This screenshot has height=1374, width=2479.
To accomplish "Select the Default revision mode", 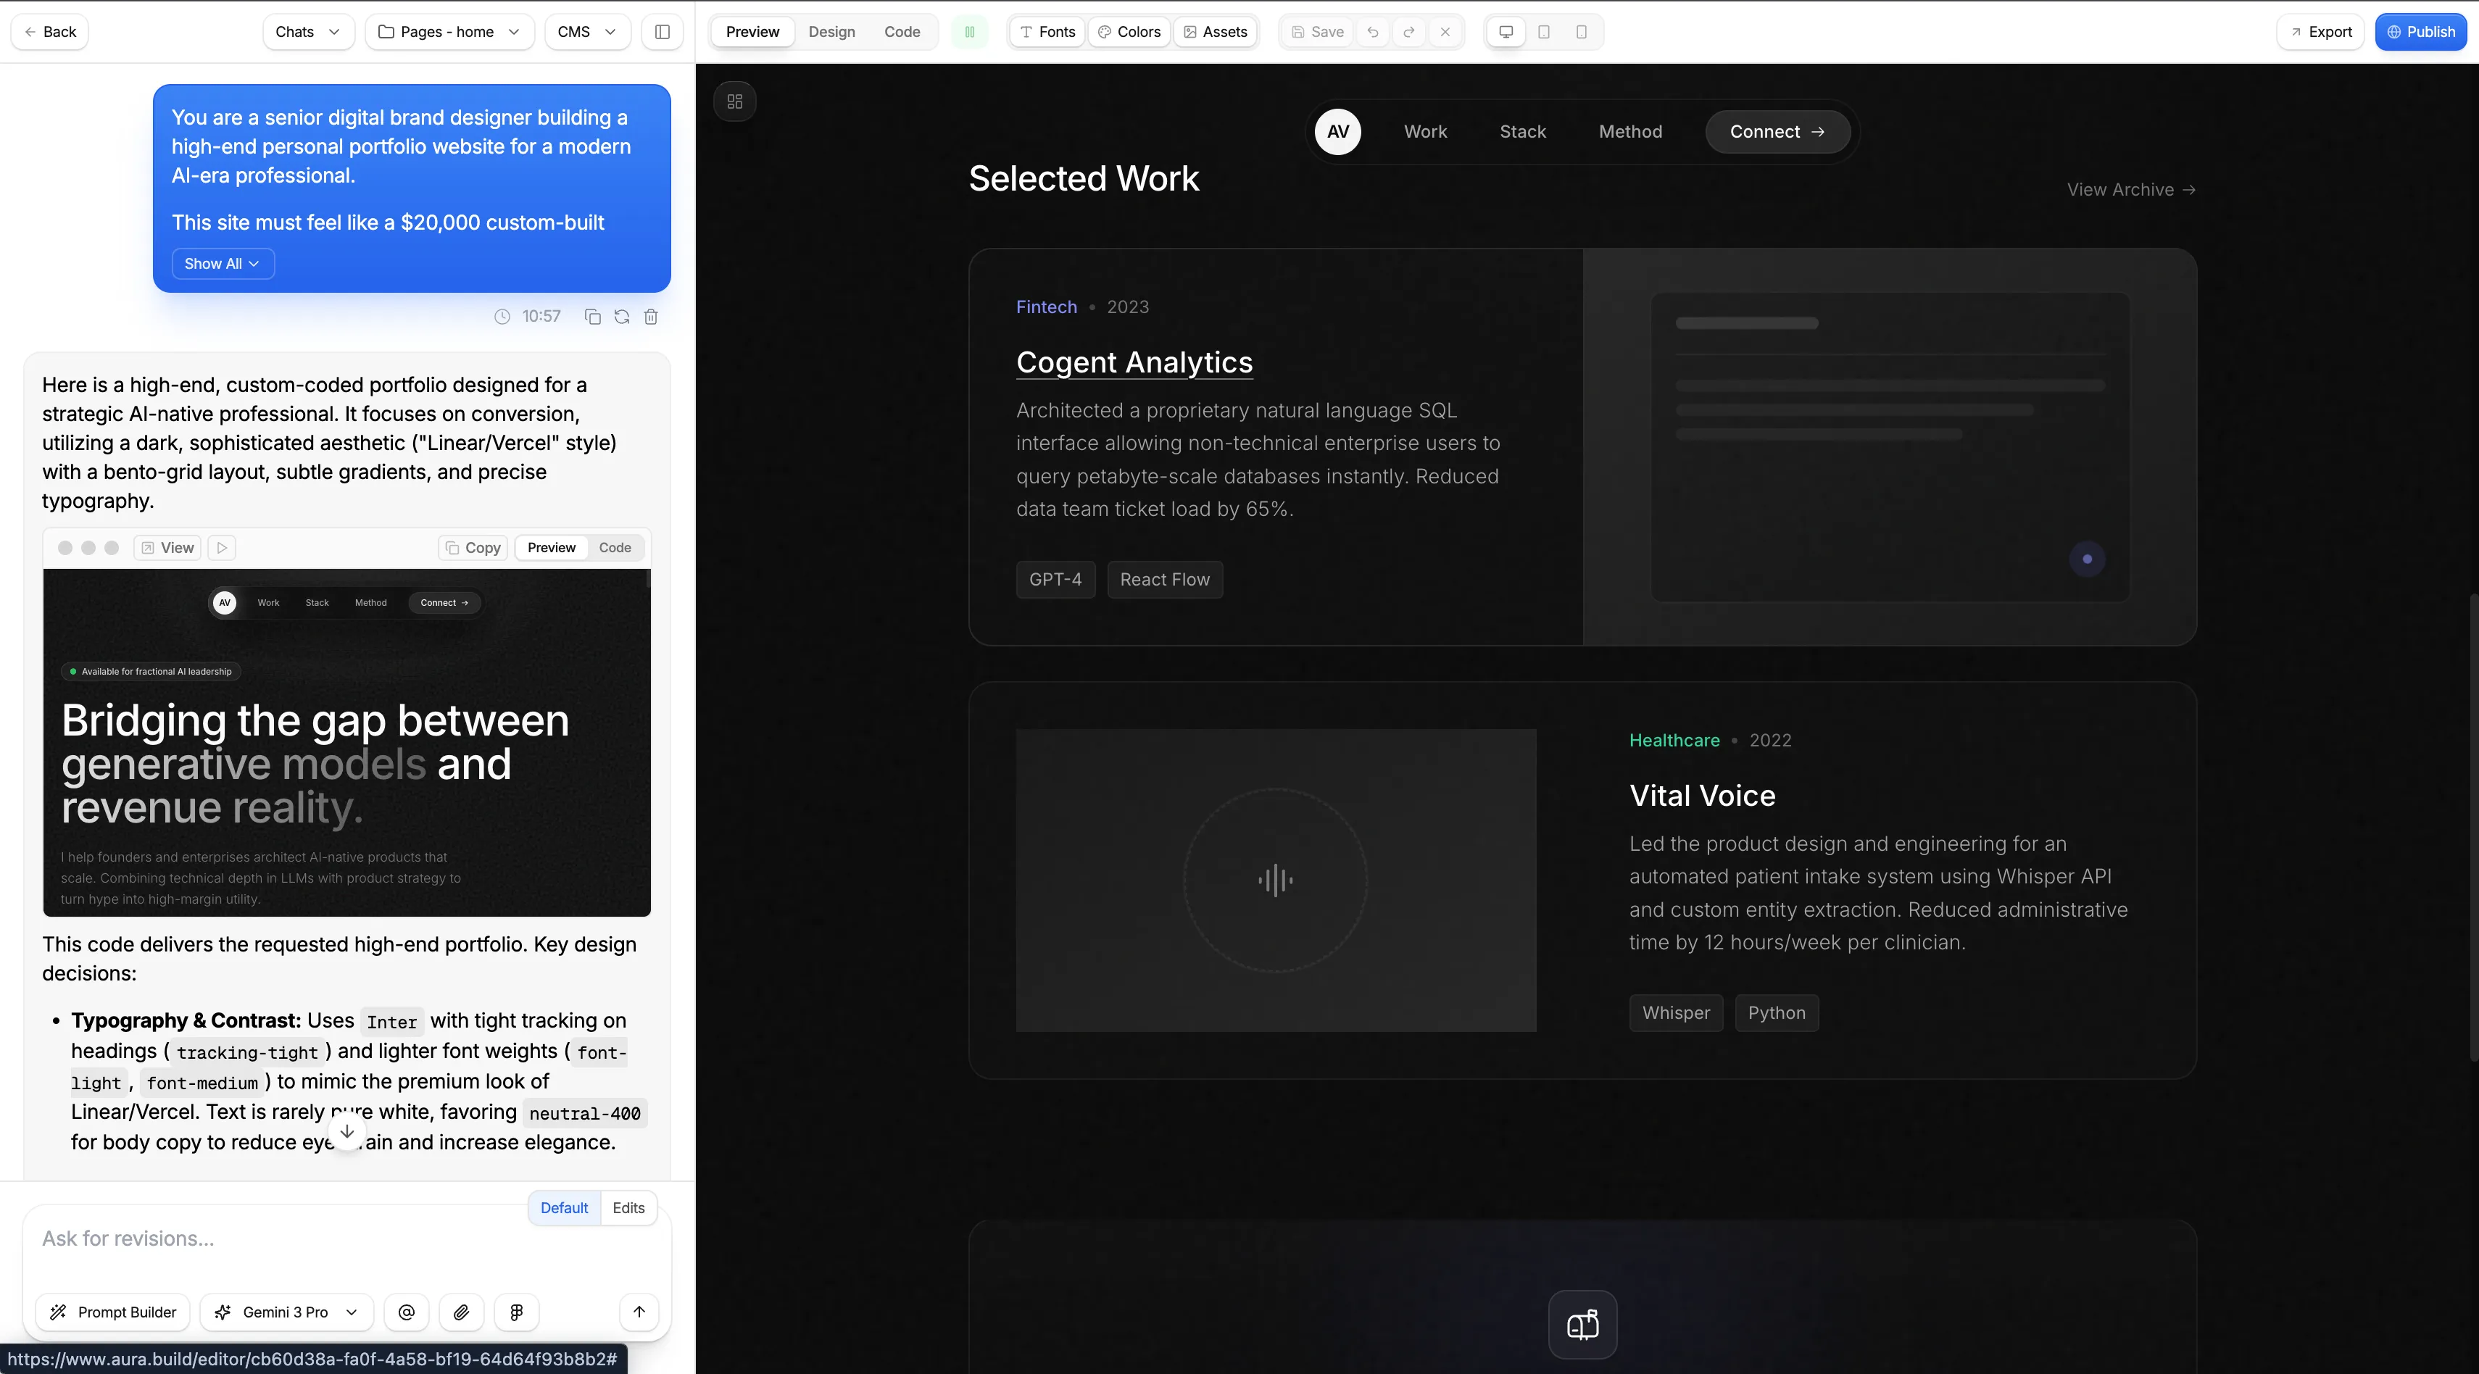I will [564, 1207].
